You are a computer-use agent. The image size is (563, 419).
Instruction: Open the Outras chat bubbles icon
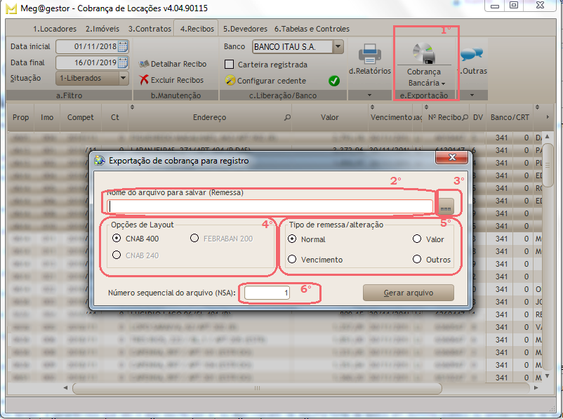tap(471, 53)
